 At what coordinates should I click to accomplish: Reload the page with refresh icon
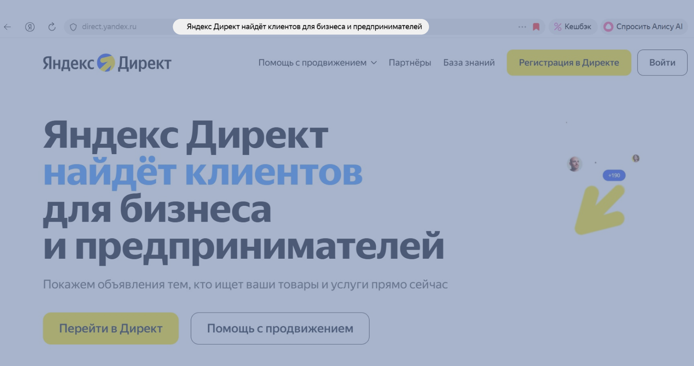tap(52, 27)
